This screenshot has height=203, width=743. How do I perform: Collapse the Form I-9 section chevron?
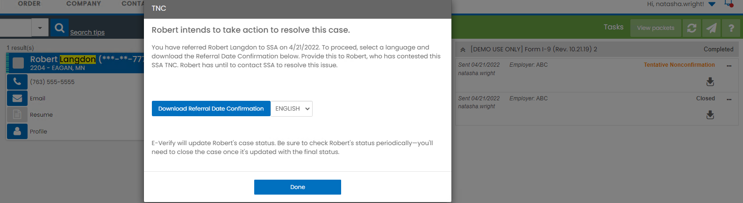coord(463,49)
